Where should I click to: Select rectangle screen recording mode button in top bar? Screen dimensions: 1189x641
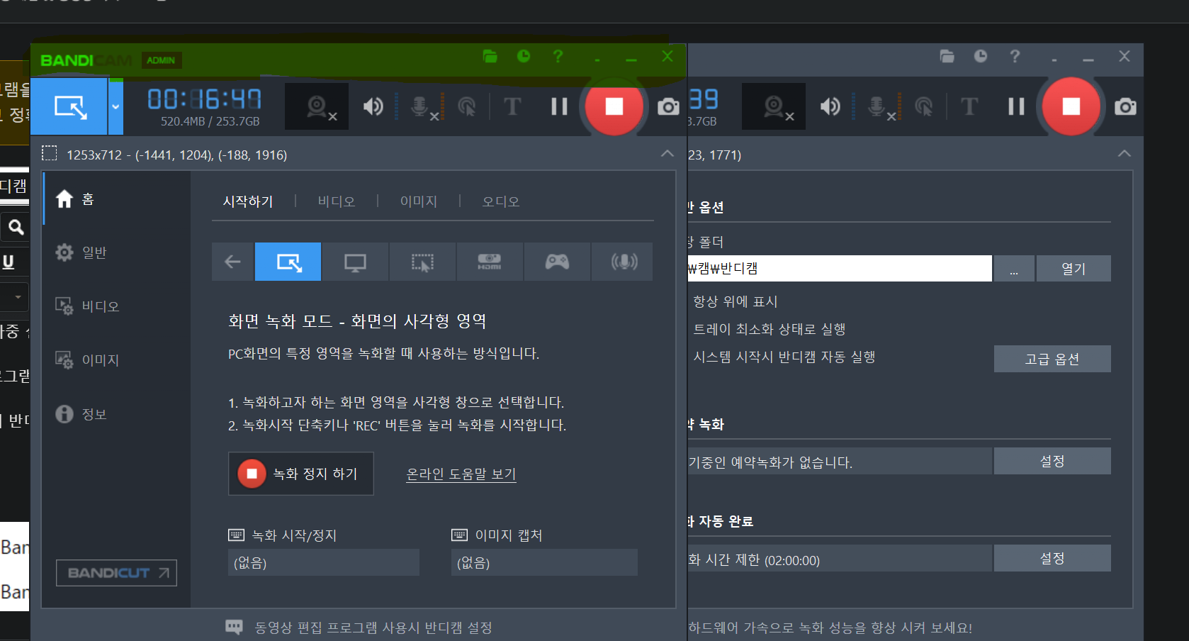coord(69,106)
